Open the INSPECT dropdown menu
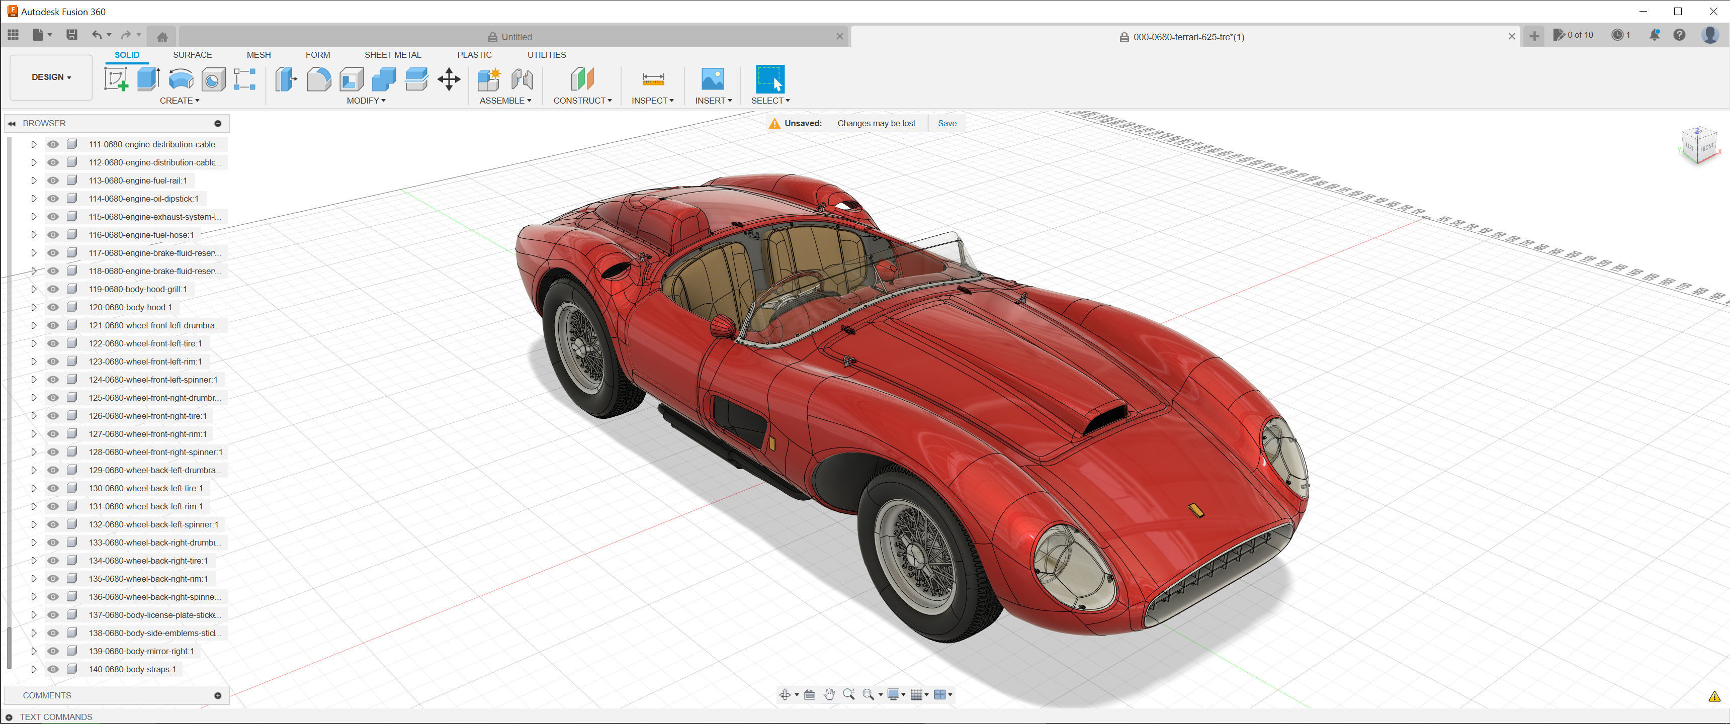The image size is (1730, 724). (x=652, y=101)
